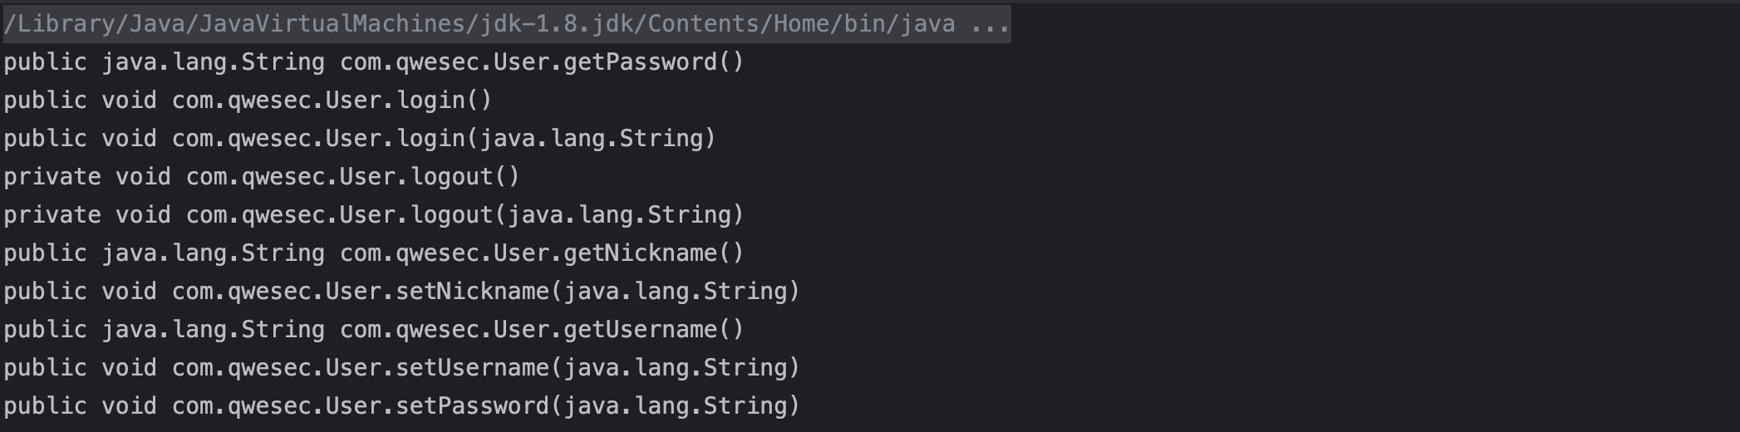Click the getPassword() output line
The height and width of the screenshot is (432, 1740).
click(x=374, y=62)
